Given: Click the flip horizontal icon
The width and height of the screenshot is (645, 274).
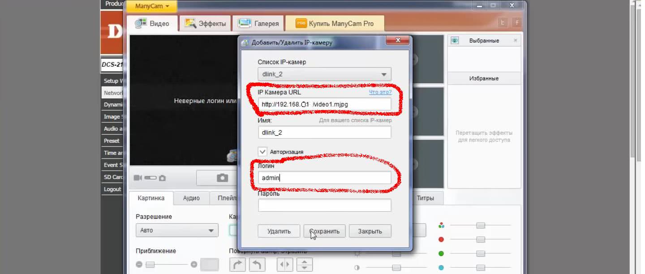Looking at the screenshot, I should [x=285, y=264].
